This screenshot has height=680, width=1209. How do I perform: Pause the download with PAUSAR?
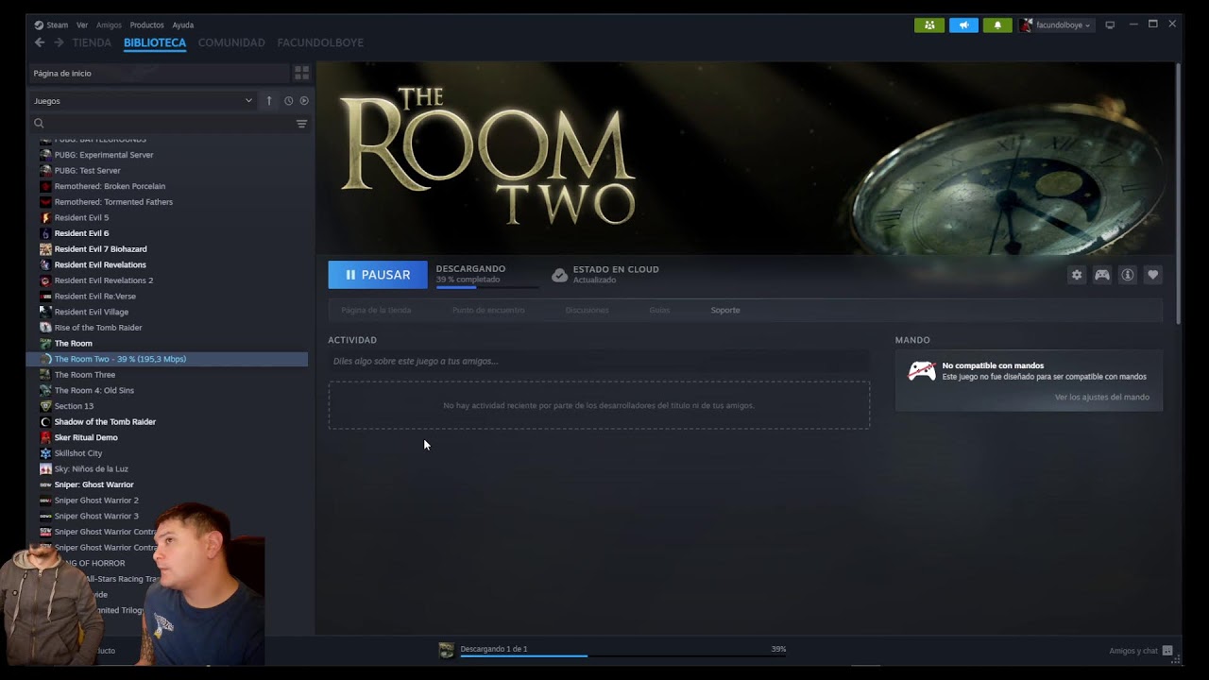pyautogui.click(x=378, y=275)
